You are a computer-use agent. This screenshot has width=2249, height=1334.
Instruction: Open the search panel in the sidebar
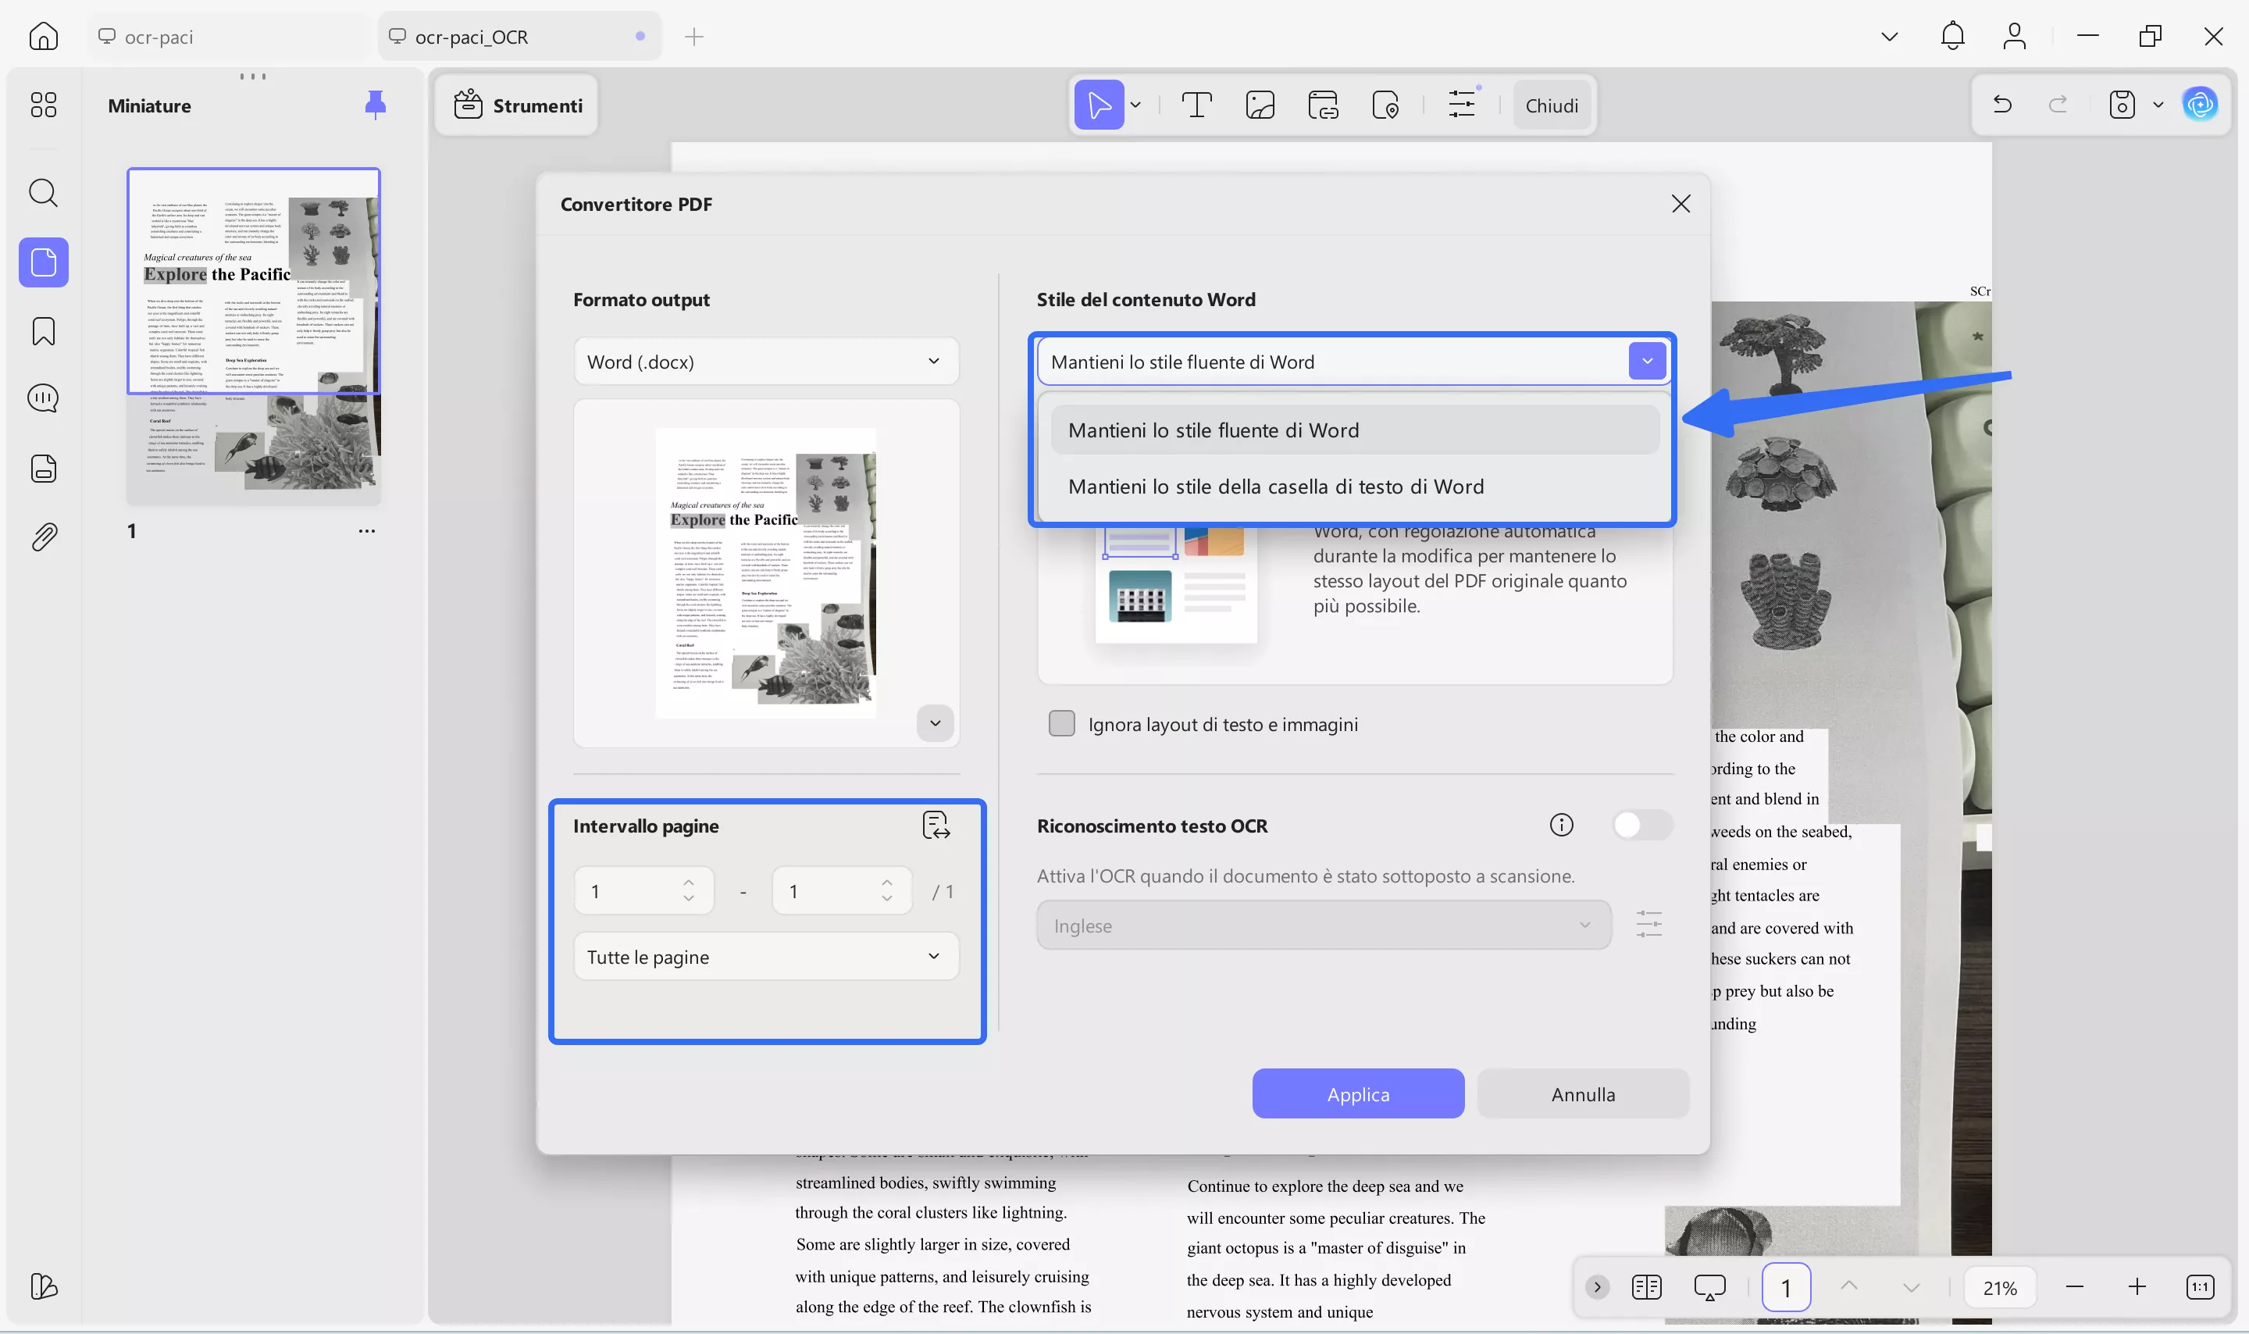click(42, 192)
